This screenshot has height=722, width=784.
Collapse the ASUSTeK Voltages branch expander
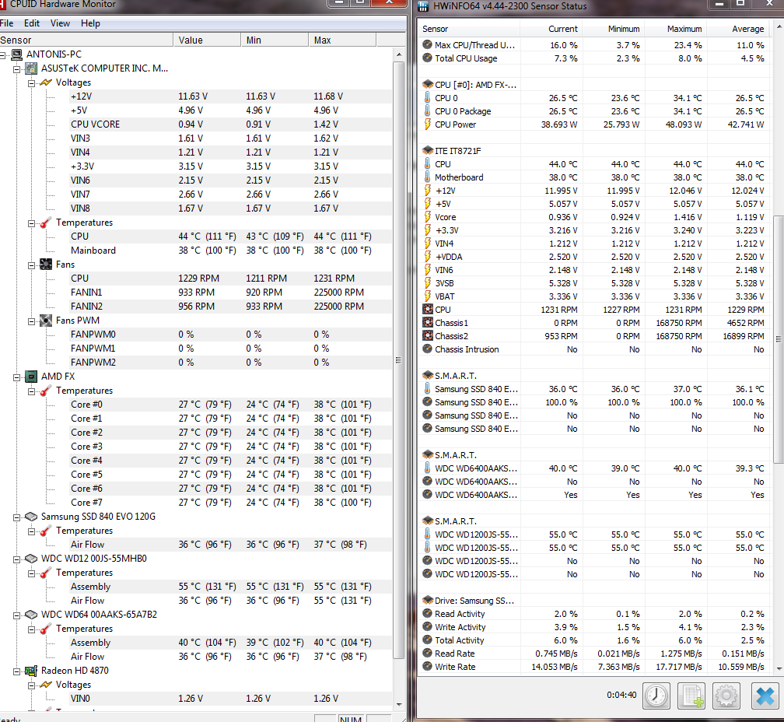pyautogui.click(x=31, y=82)
